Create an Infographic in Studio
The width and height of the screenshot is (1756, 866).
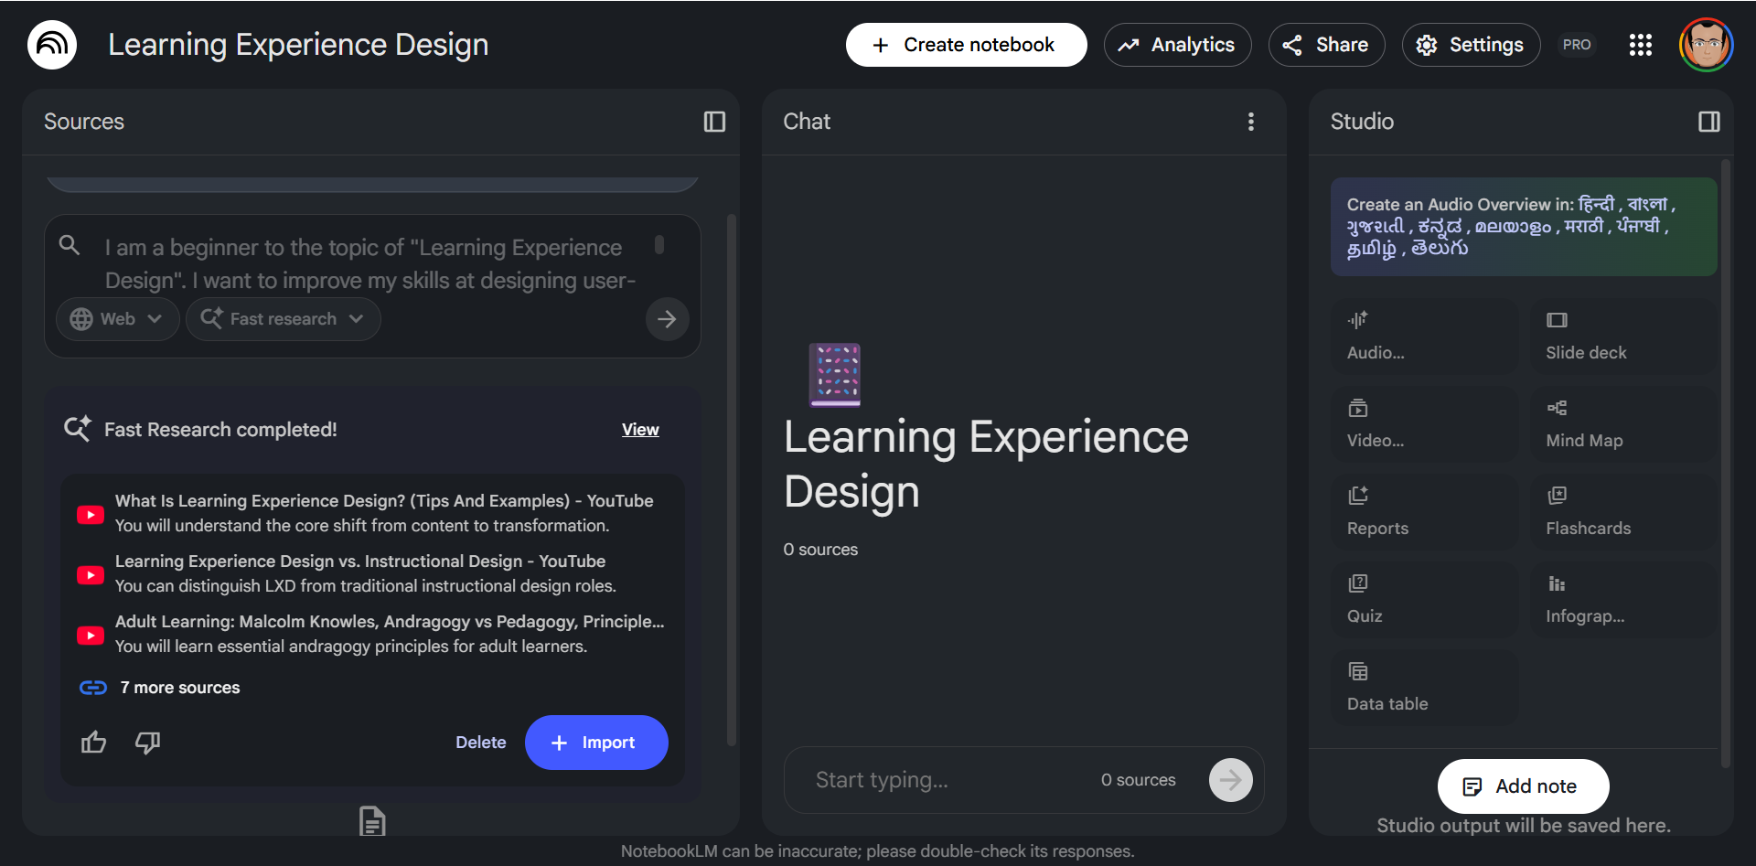(x=1625, y=599)
